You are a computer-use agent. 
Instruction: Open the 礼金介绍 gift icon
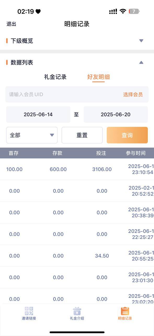coord(77,311)
